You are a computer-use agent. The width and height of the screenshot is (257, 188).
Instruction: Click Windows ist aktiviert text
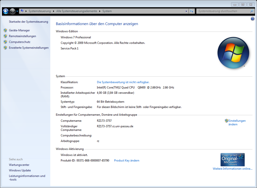[x=74, y=155]
